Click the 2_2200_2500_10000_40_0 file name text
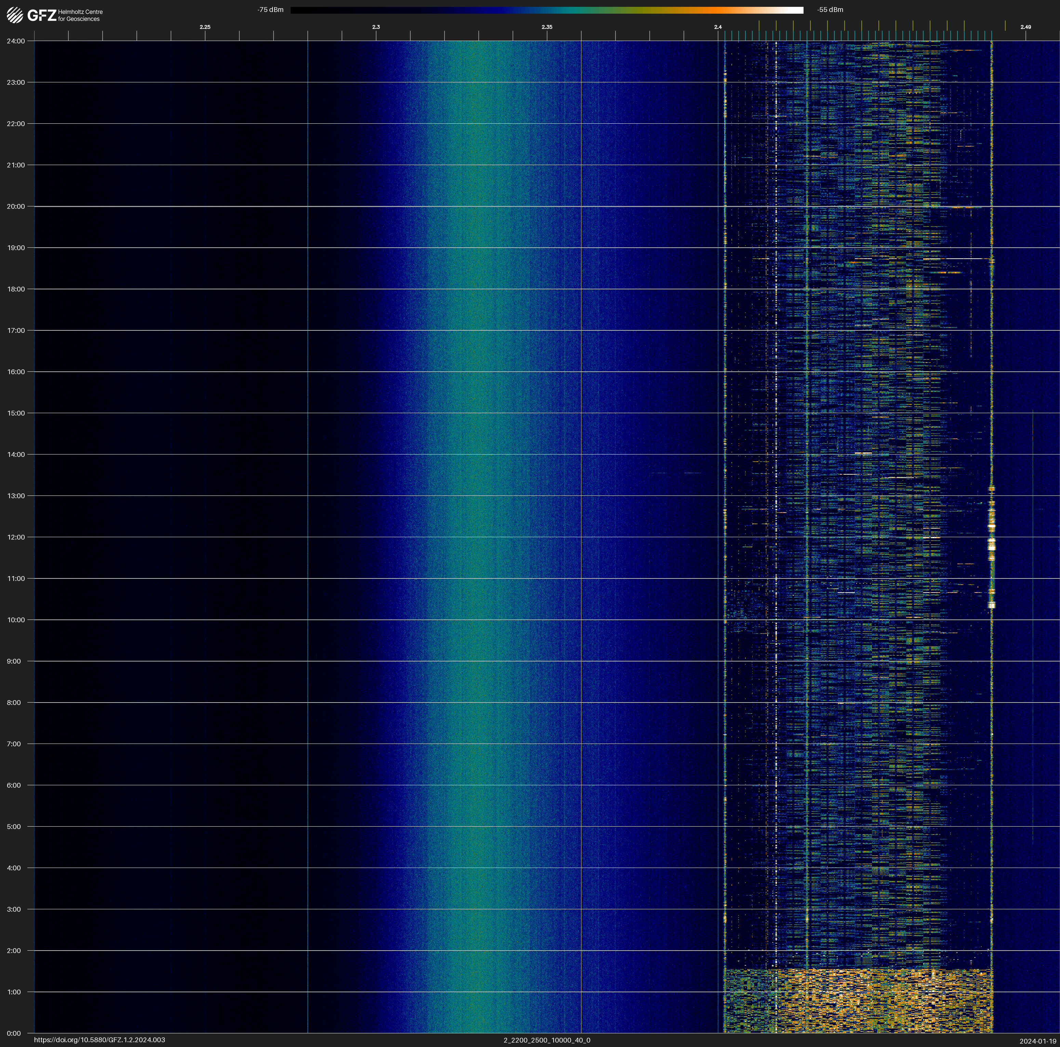 point(546,1040)
